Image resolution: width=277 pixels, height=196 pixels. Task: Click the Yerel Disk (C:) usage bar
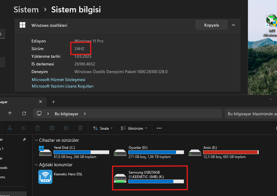pos(81,152)
